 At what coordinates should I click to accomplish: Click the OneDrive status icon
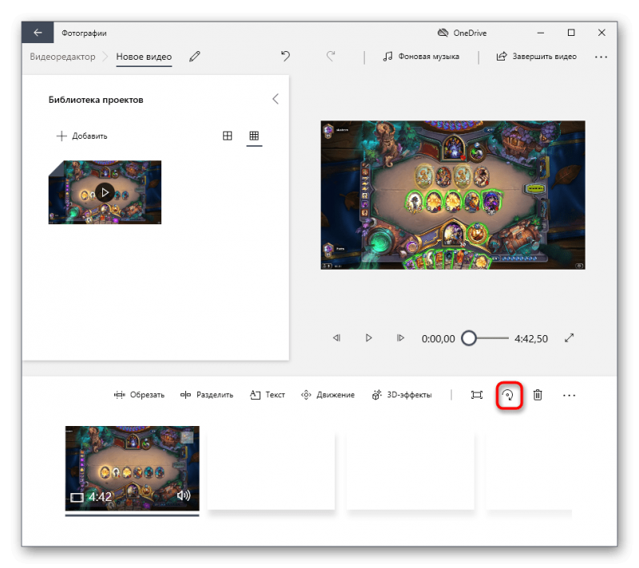443,33
